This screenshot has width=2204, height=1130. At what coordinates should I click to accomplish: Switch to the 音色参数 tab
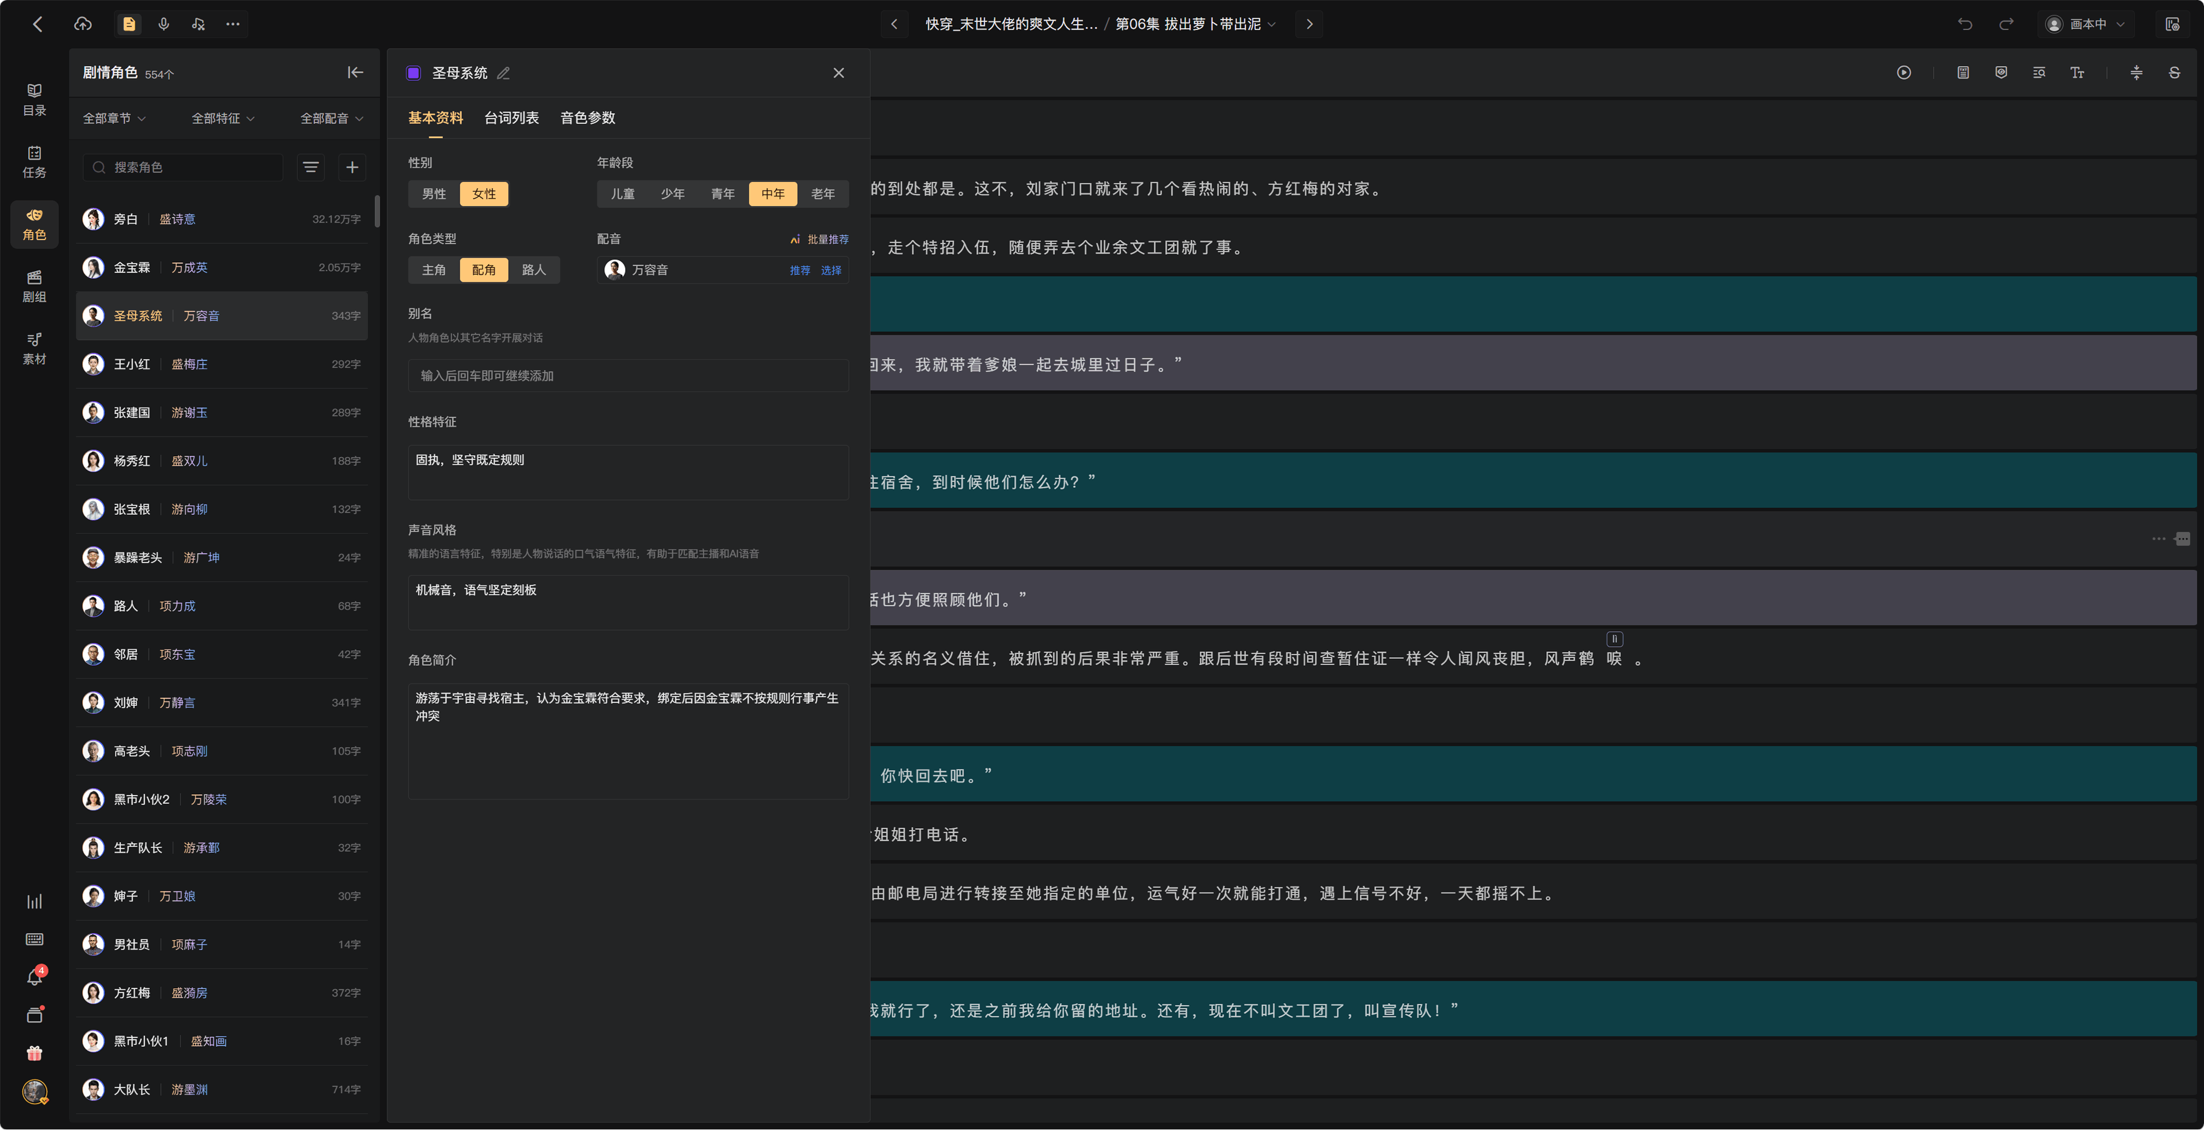[x=588, y=118]
